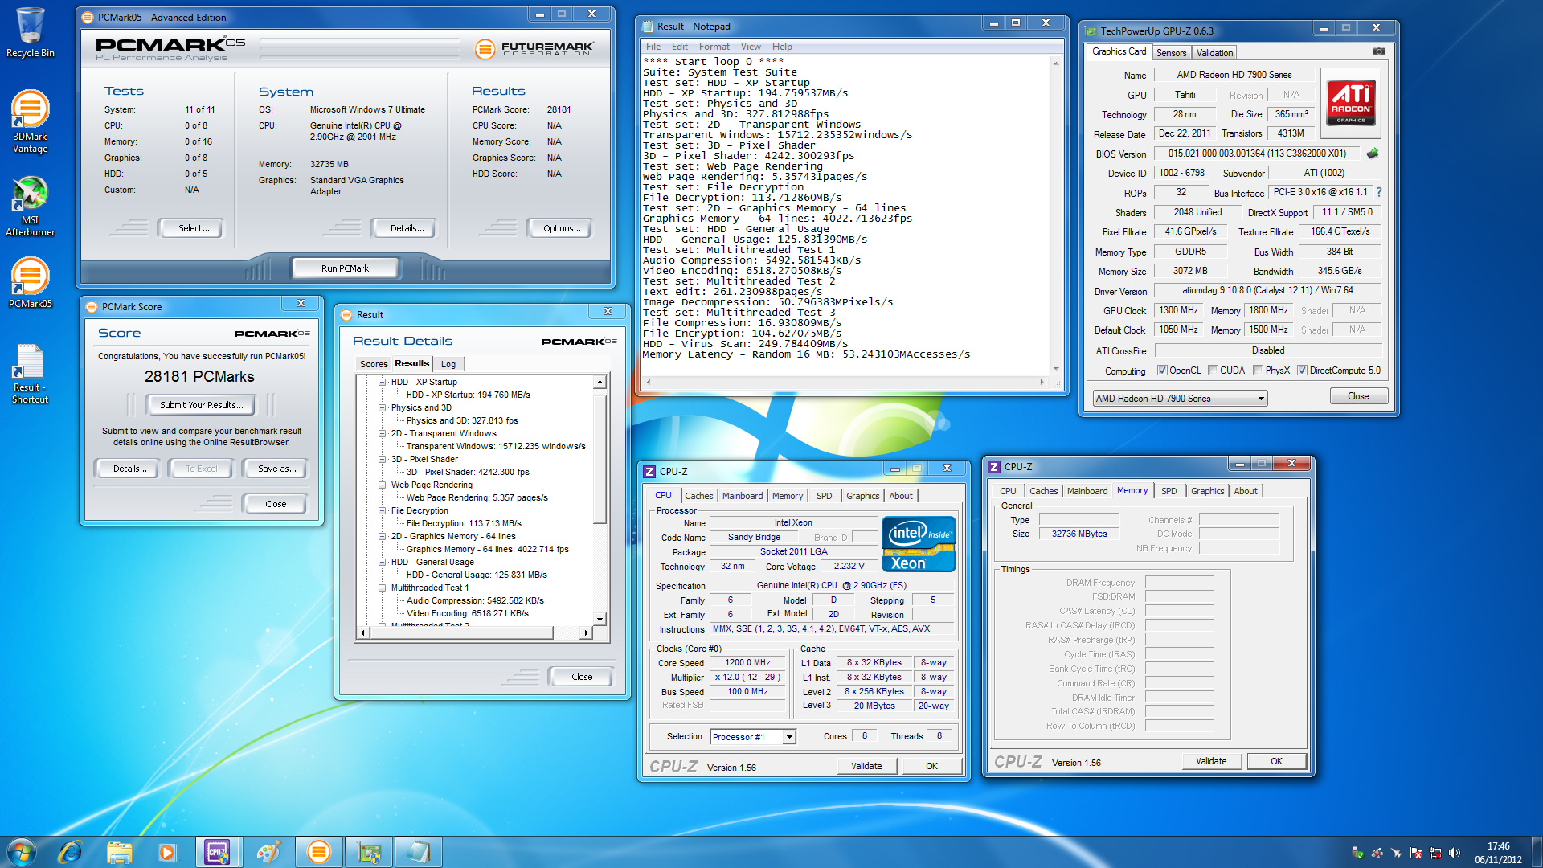1543x868 pixels.
Task: Click the Action Center flag tray icon
Action: [x=1416, y=853]
